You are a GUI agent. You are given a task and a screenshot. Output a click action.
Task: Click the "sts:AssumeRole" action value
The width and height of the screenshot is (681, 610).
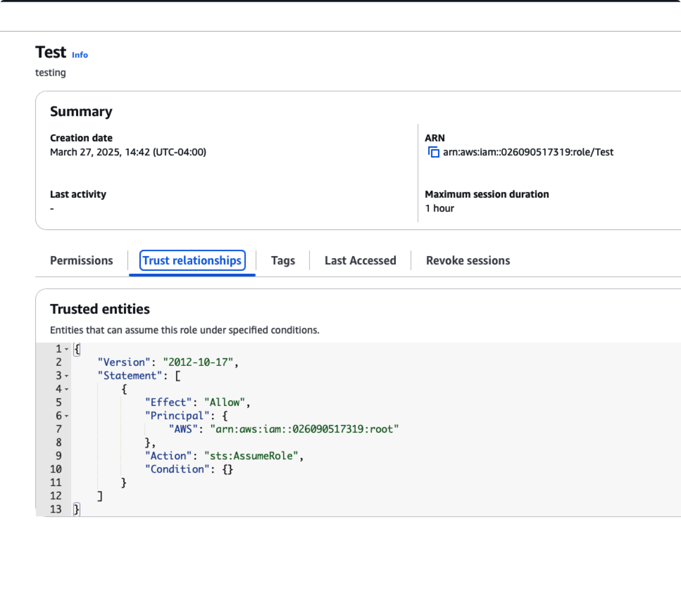(x=251, y=456)
